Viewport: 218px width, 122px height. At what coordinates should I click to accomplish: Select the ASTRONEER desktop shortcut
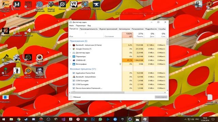[17, 32]
